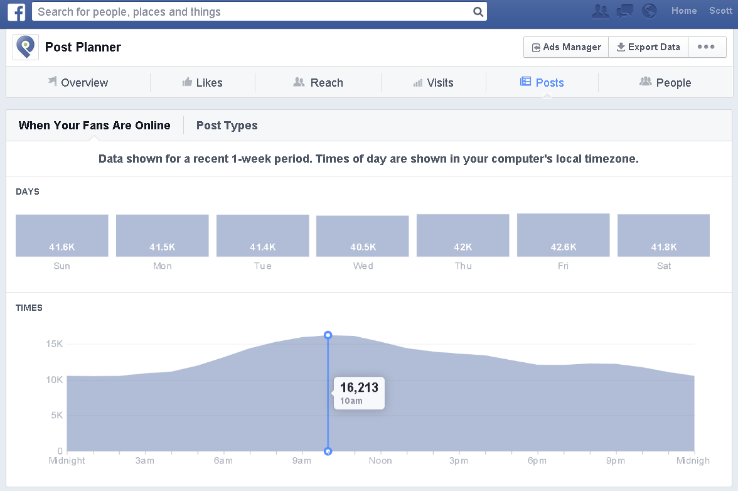This screenshot has height=491, width=738.
Task: Click the download icon inside Export Data
Action: click(x=621, y=46)
